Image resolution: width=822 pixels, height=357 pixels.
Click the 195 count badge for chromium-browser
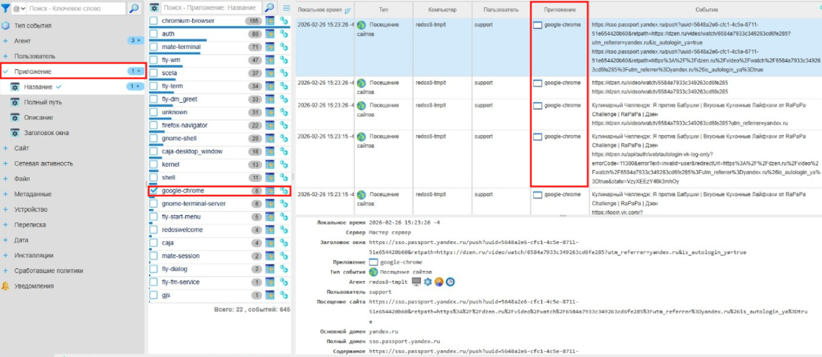pos(253,21)
